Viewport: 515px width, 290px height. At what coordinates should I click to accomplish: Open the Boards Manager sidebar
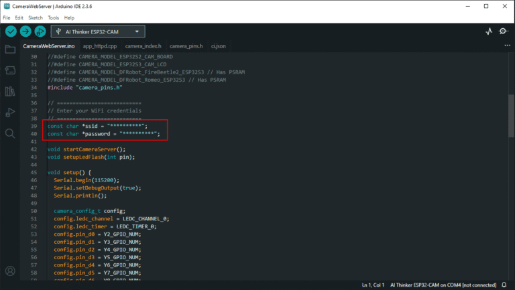(x=10, y=70)
